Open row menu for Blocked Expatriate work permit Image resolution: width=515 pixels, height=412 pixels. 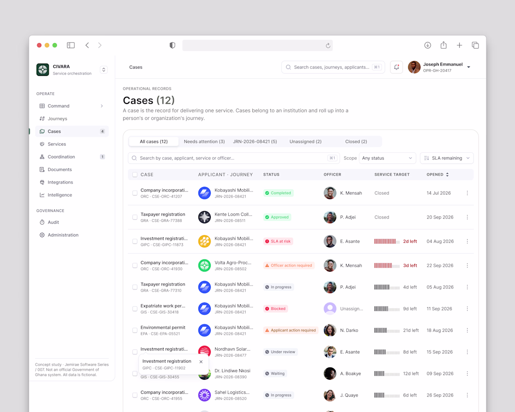point(467,309)
